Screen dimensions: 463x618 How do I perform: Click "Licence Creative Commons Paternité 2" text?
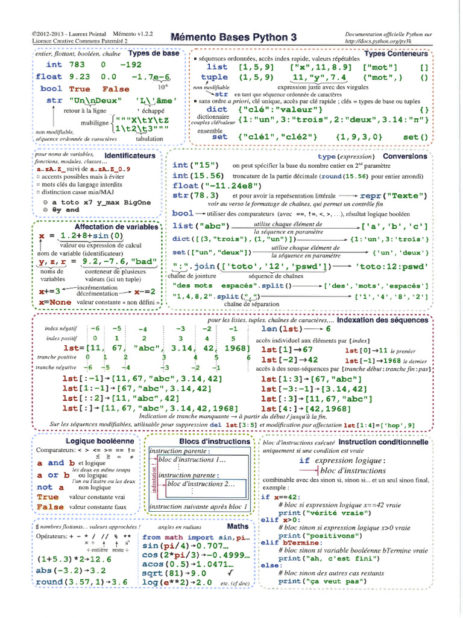(x=80, y=41)
